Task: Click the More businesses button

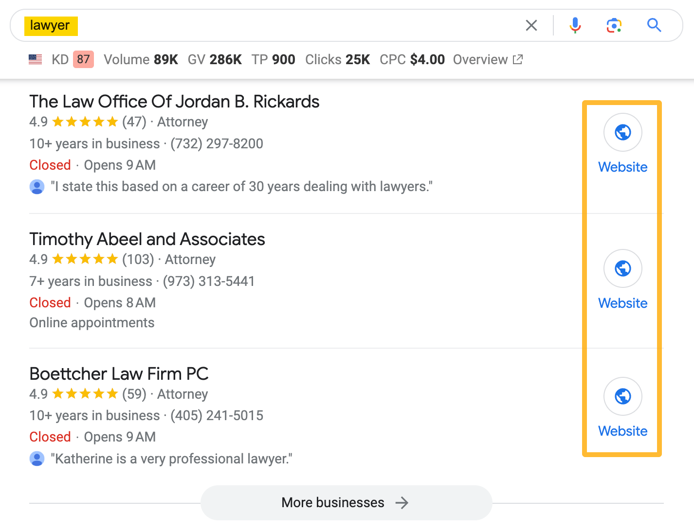Action: pyautogui.click(x=346, y=502)
